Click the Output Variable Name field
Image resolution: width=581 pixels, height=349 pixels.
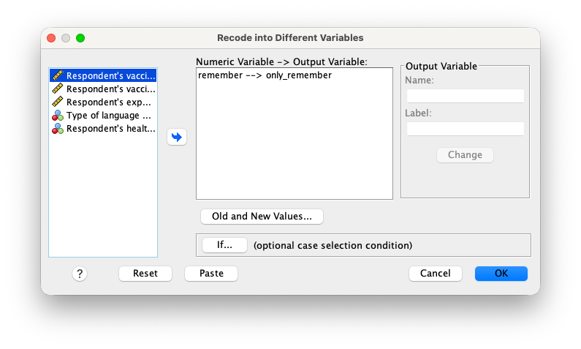click(x=465, y=96)
